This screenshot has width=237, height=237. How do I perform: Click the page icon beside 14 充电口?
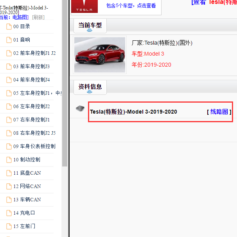tap(9, 213)
